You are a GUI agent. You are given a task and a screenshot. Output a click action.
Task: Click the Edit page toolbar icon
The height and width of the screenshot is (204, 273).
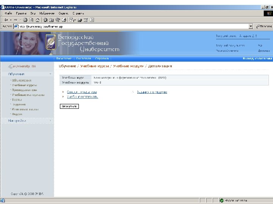pyautogui.click(x=86, y=20)
